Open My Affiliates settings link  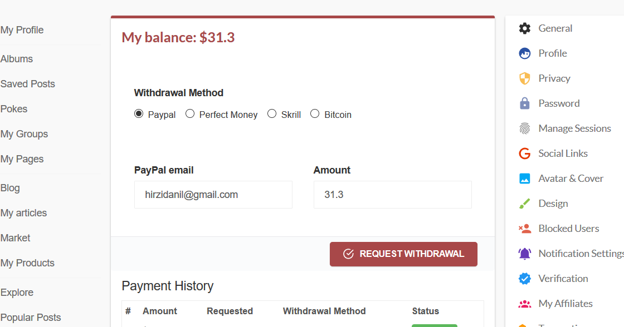(x=565, y=304)
